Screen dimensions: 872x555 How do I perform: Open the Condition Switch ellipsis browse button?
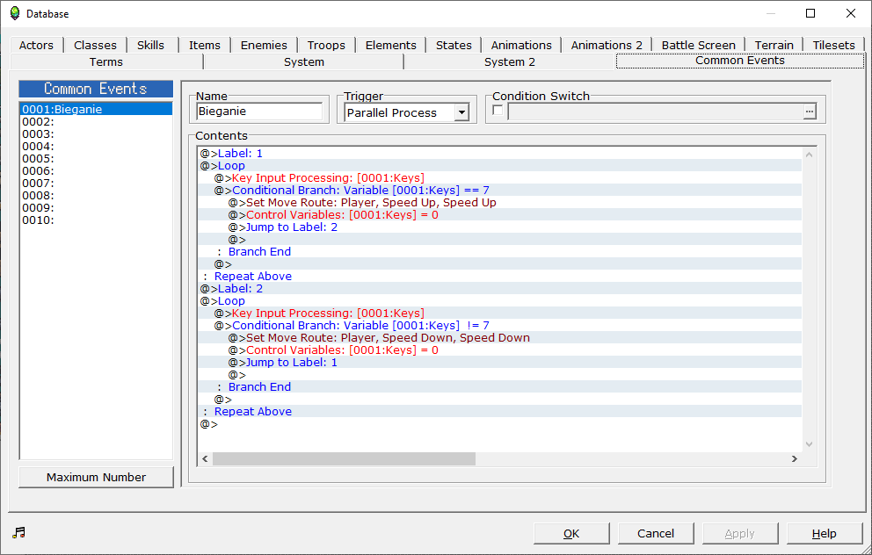pyautogui.click(x=810, y=112)
